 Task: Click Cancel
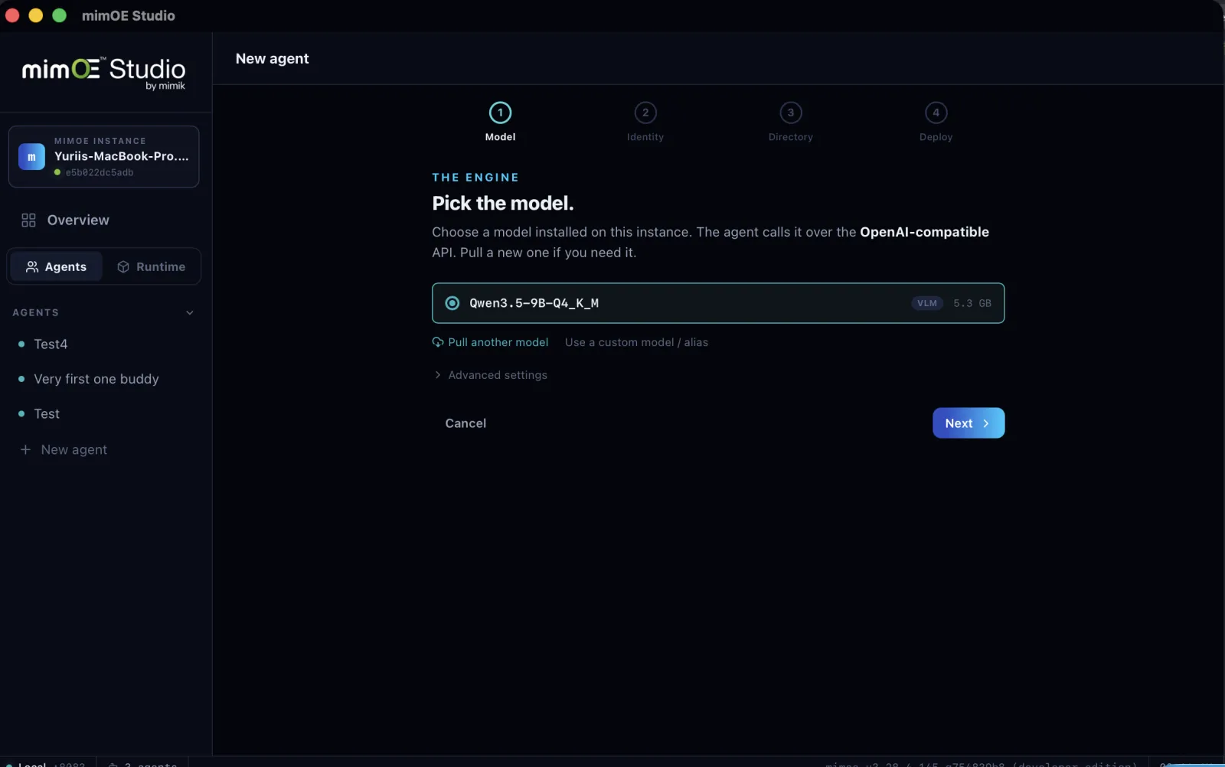pyautogui.click(x=465, y=423)
